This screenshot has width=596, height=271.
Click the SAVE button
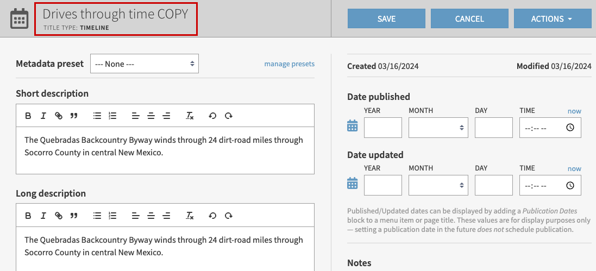pos(386,18)
